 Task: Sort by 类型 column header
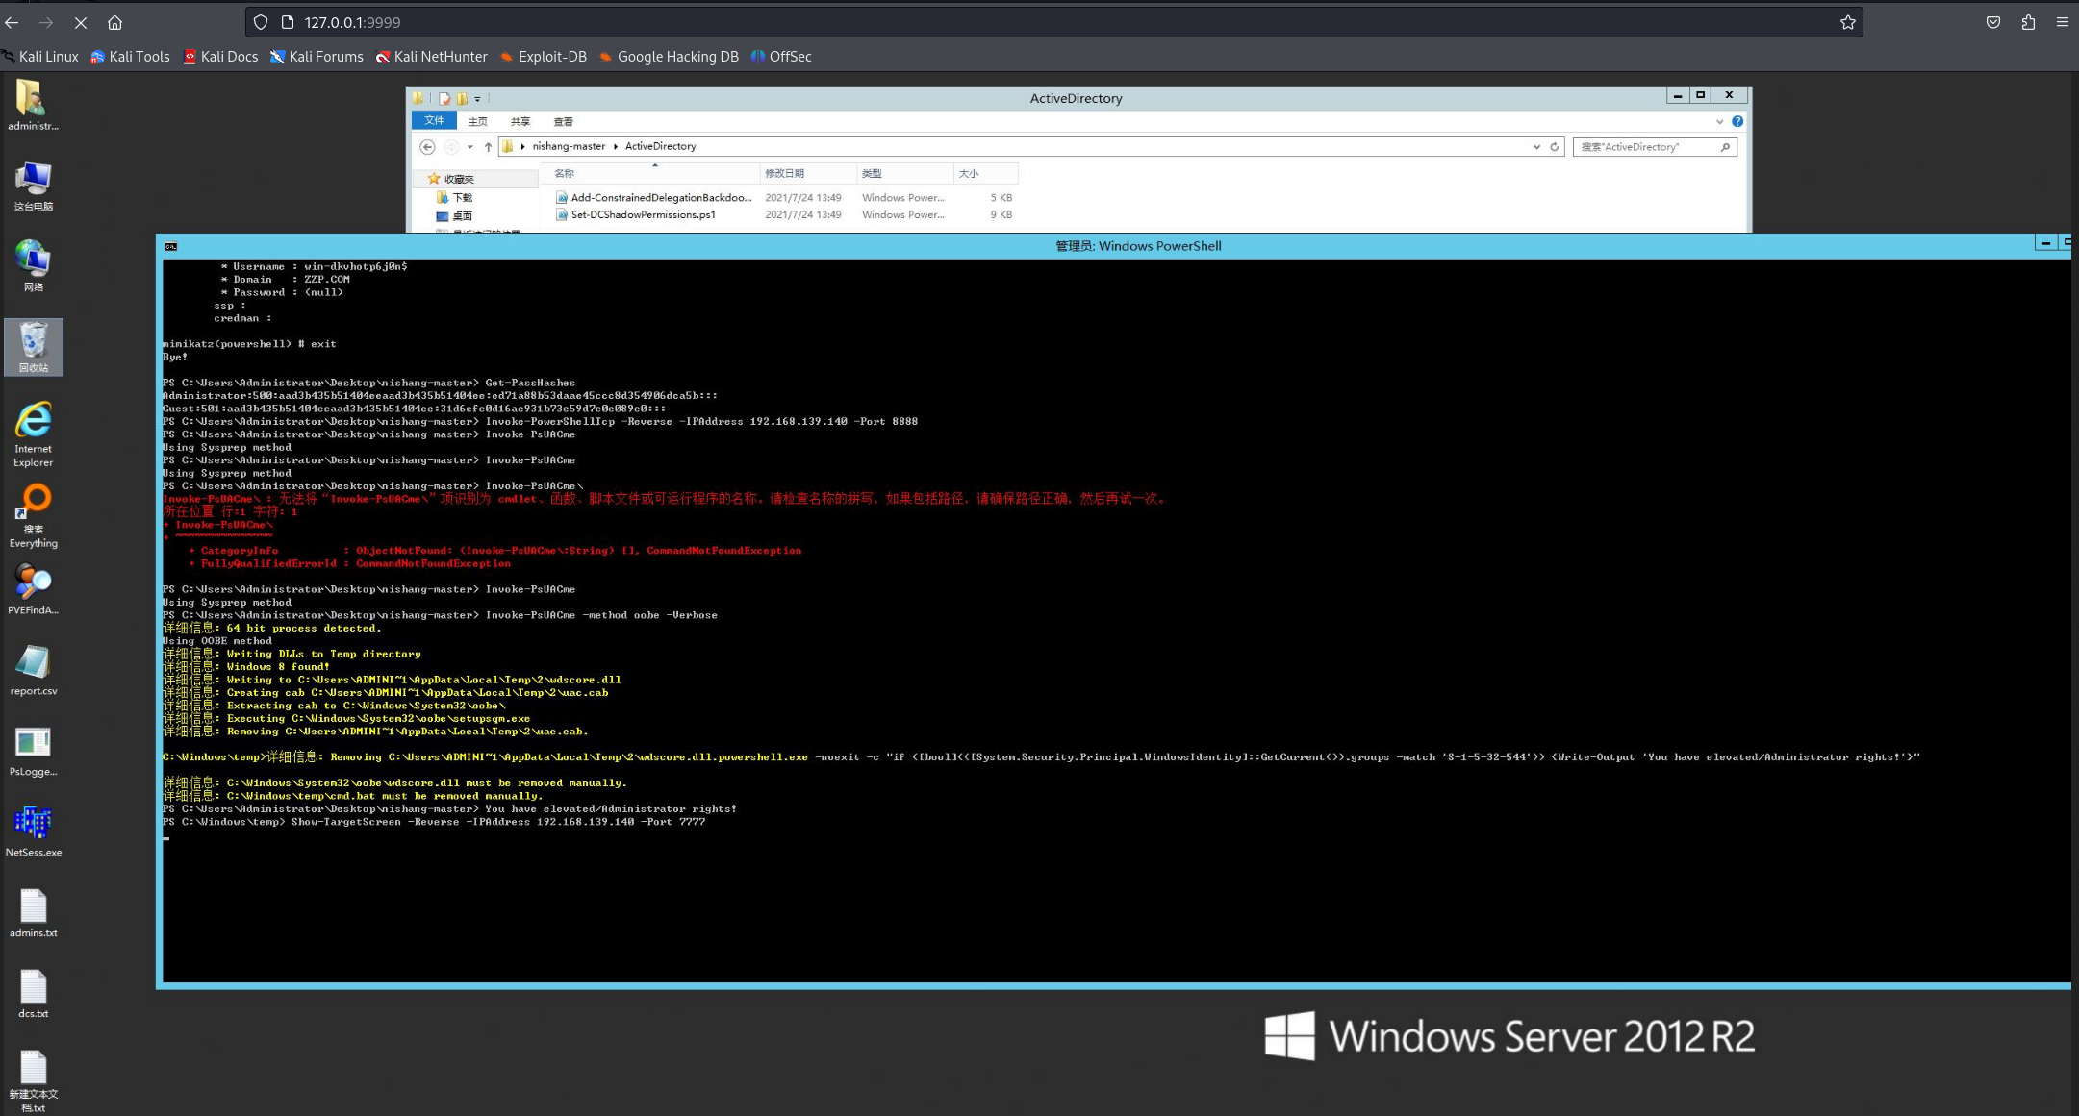coord(904,173)
